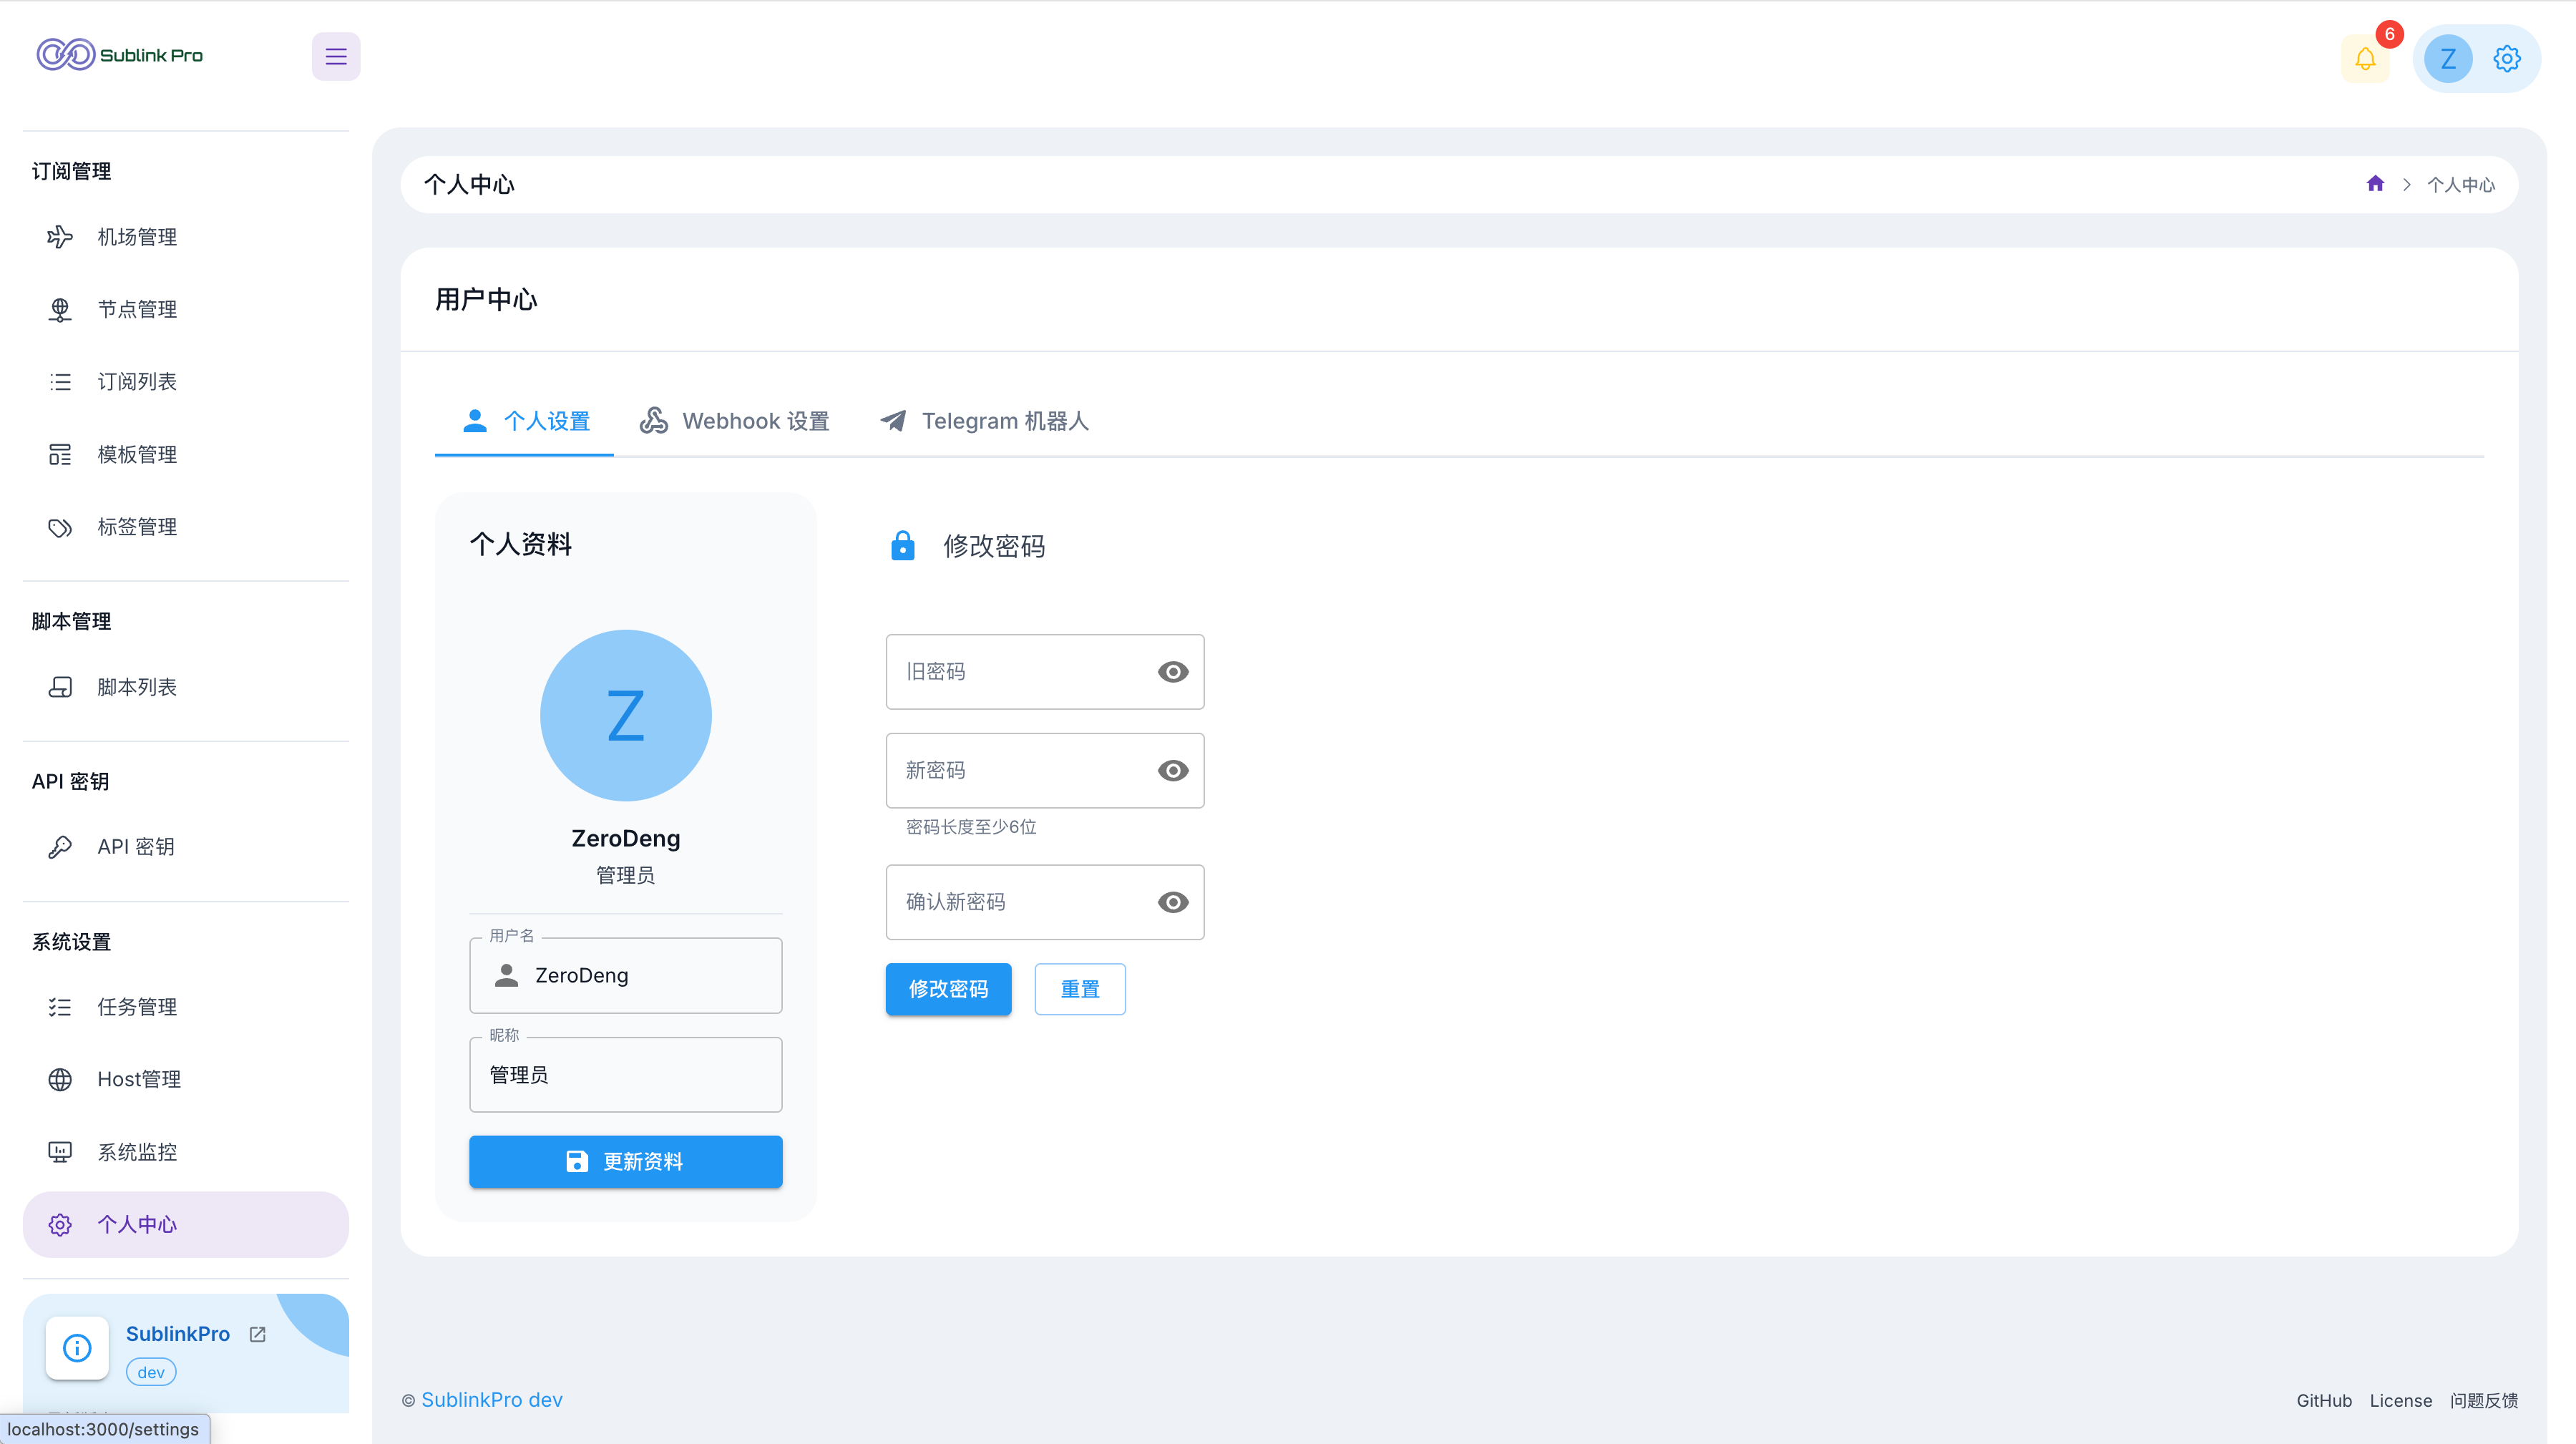Switch to the Telegram 机器人 tab

(984, 421)
